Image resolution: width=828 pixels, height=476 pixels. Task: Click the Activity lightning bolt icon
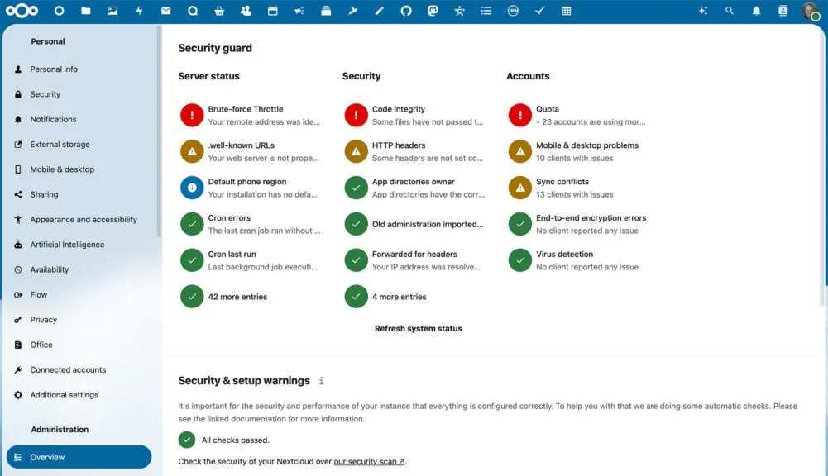click(139, 11)
